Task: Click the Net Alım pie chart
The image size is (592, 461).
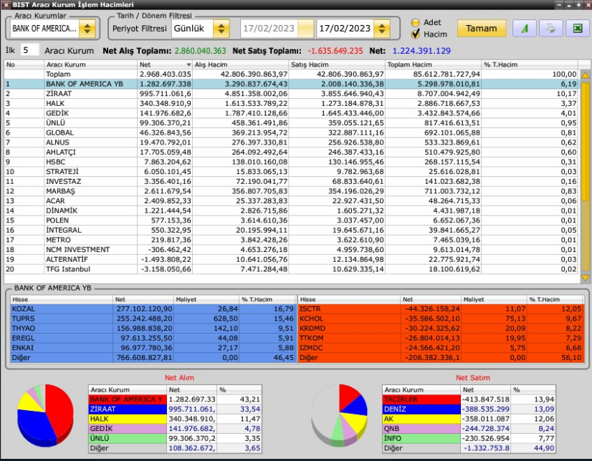Action: click(x=45, y=414)
